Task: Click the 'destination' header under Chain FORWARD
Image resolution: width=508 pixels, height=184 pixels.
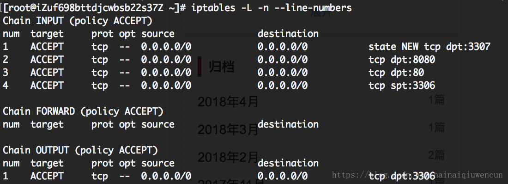Action: coord(288,124)
